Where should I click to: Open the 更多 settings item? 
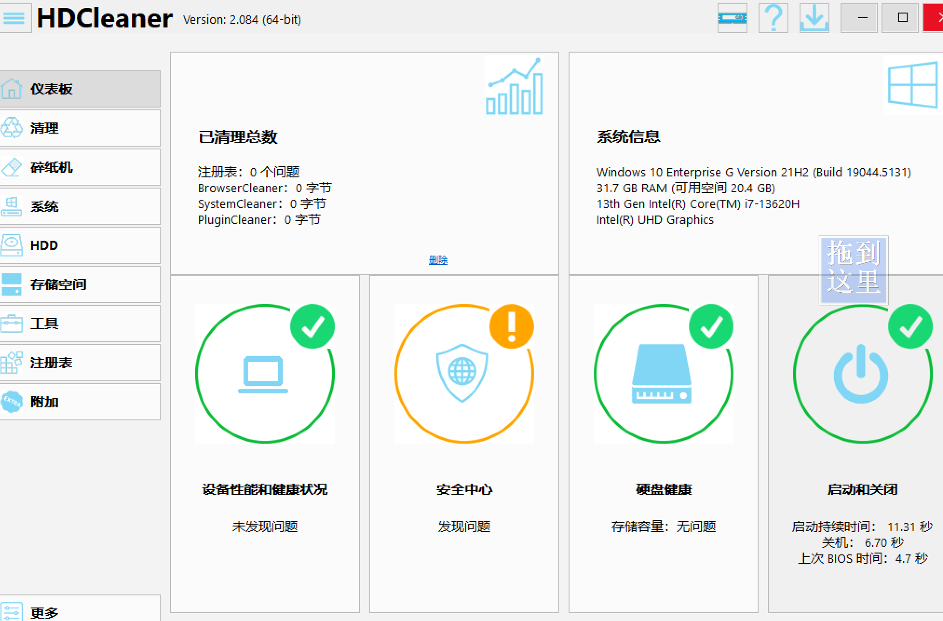click(80, 609)
